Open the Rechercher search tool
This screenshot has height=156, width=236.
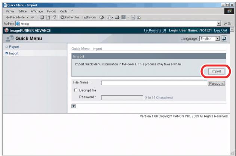tap(70, 18)
